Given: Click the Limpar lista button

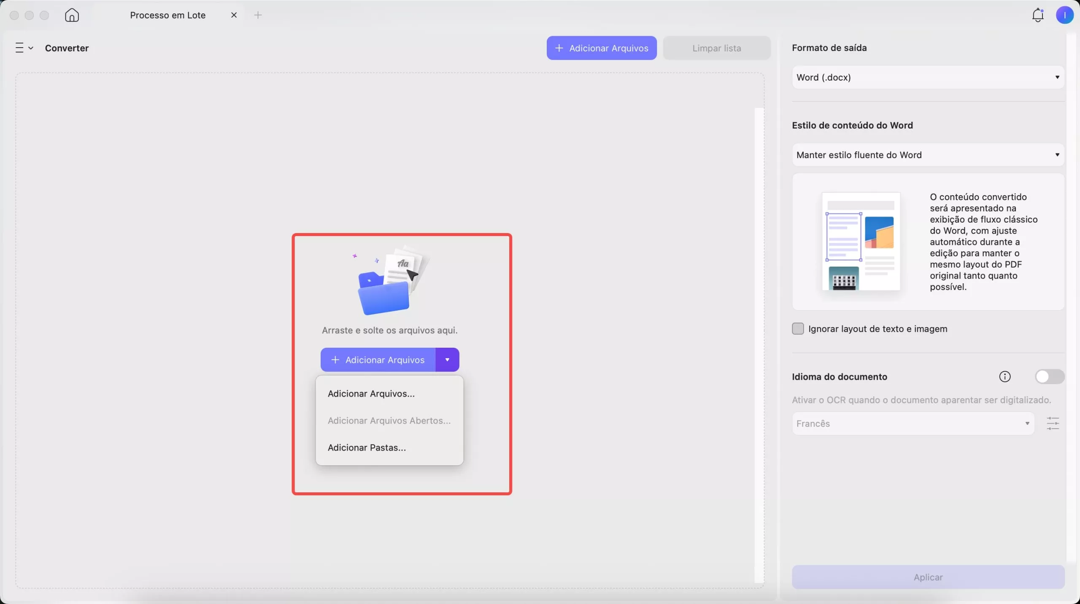Looking at the screenshot, I should pos(717,48).
